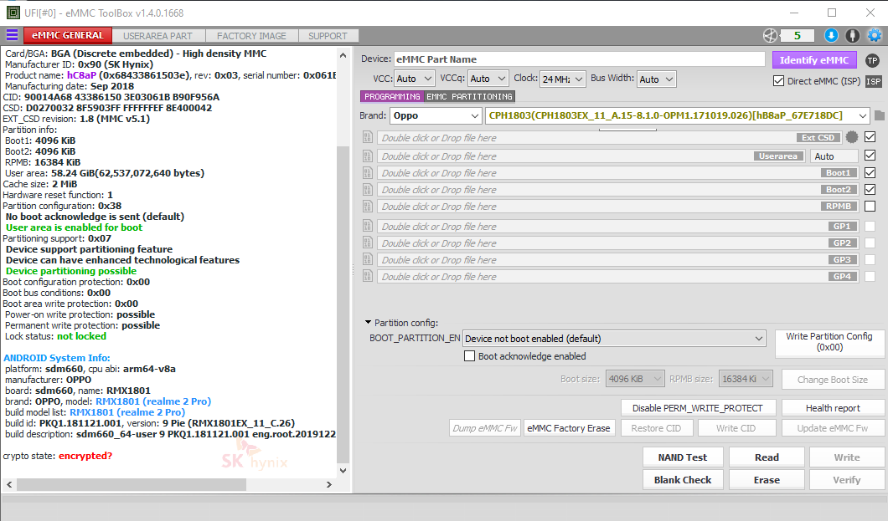Click the file icon on GP2 row
888x521 pixels.
coord(368,243)
